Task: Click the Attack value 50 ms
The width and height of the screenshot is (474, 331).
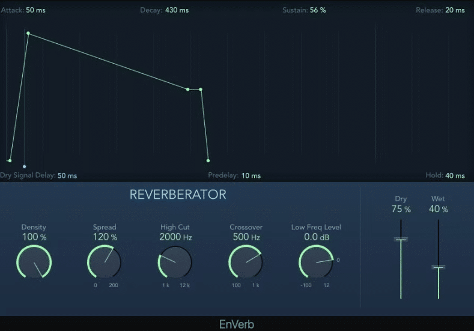Action: click(x=35, y=11)
